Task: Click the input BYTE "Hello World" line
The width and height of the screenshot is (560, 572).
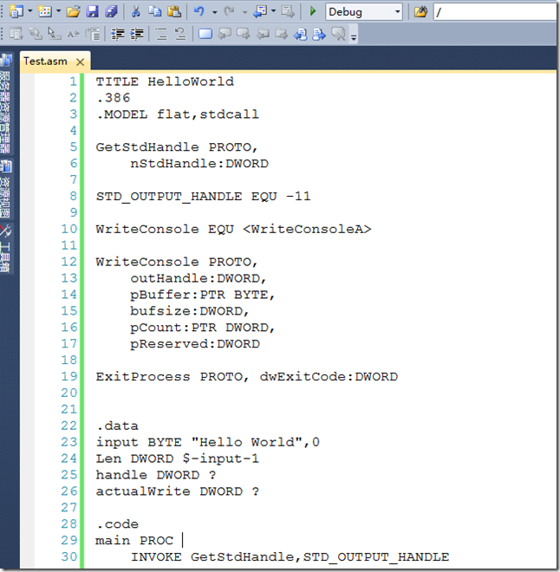Action: (x=207, y=442)
